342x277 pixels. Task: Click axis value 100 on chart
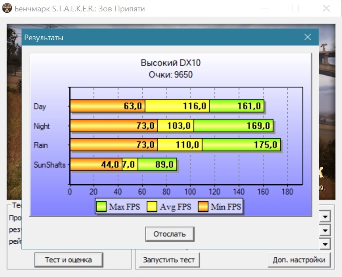pos(190,192)
